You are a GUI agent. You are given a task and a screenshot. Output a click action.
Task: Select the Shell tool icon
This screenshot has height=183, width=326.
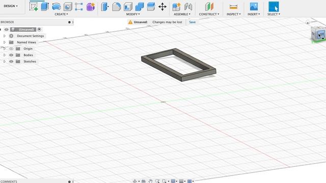128,7
